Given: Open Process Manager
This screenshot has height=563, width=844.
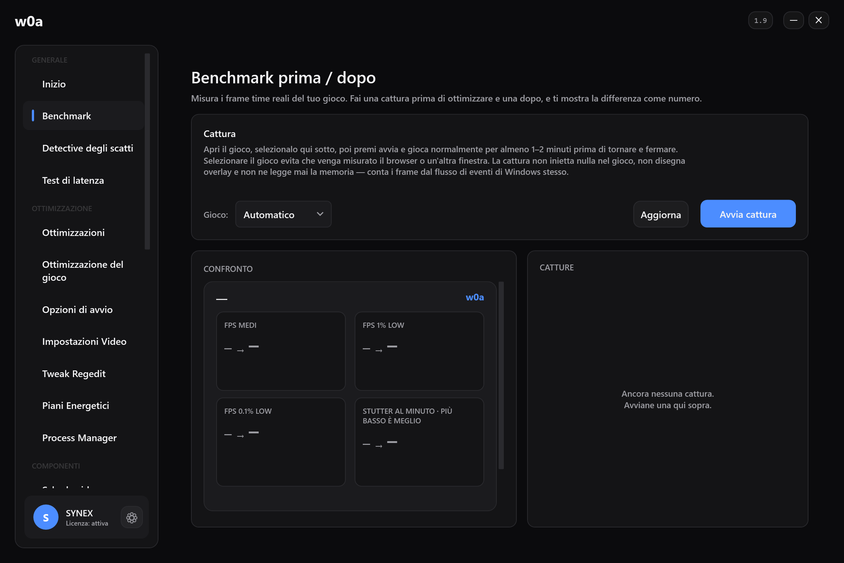Looking at the screenshot, I should click(84, 438).
